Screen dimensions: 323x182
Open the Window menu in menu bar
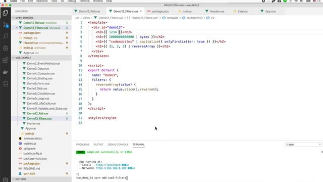click(97, 1)
